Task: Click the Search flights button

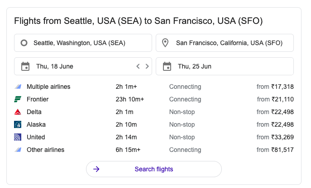Action: coord(154,169)
